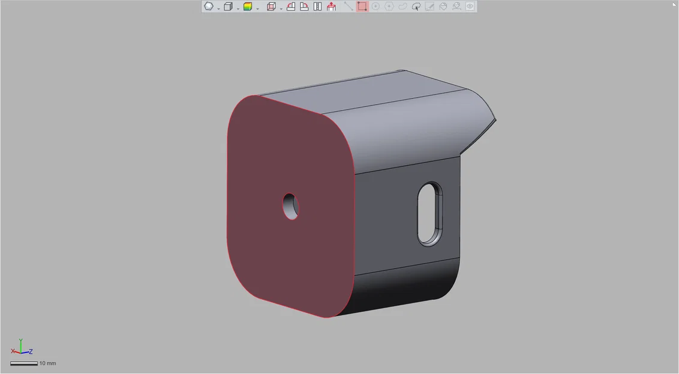Click the gray cube view icon
The width and height of the screenshot is (679, 374).
click(228, 7)
